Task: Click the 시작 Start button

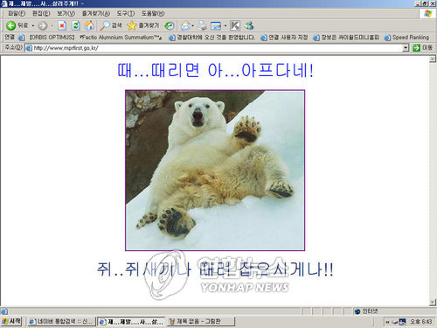Action: click(11, 322)
